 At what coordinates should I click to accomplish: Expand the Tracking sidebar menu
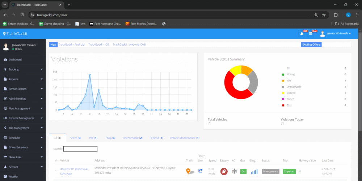[23, 69]
